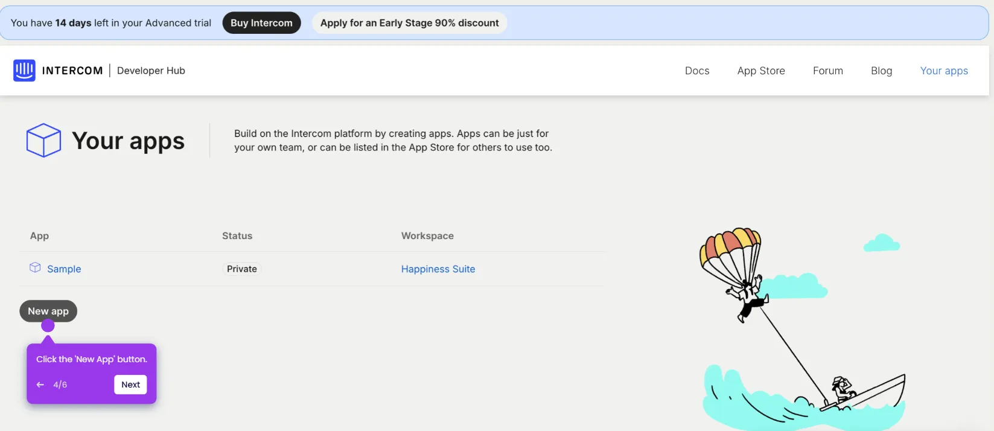Click the INTERCOM wordmark text
994x431 pixels.
pyautogui.click(x=72, y=71)
